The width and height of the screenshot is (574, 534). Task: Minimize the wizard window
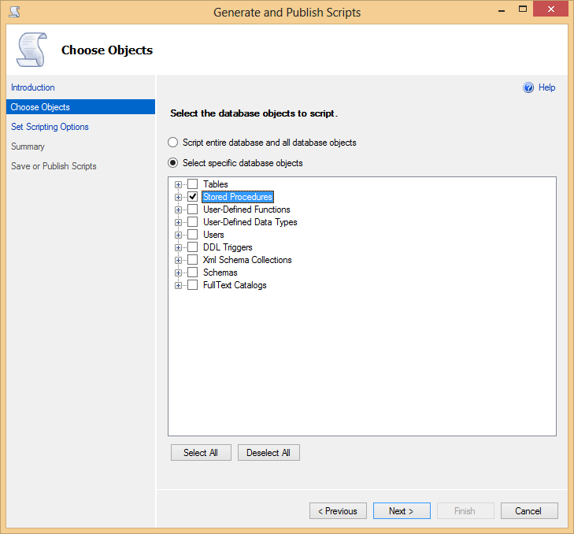502,10
